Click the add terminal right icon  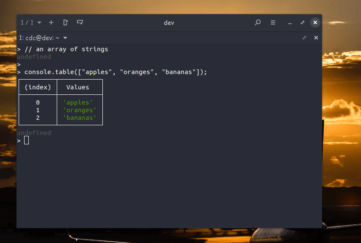pyautogui.click(x=65, y=22)
